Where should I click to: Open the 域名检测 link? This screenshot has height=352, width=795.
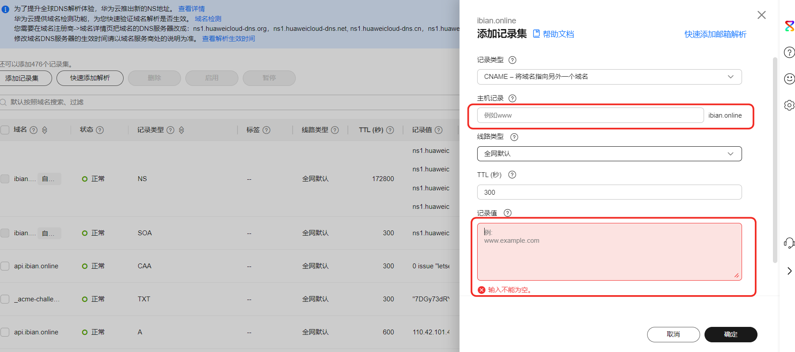tap(208, 19)
